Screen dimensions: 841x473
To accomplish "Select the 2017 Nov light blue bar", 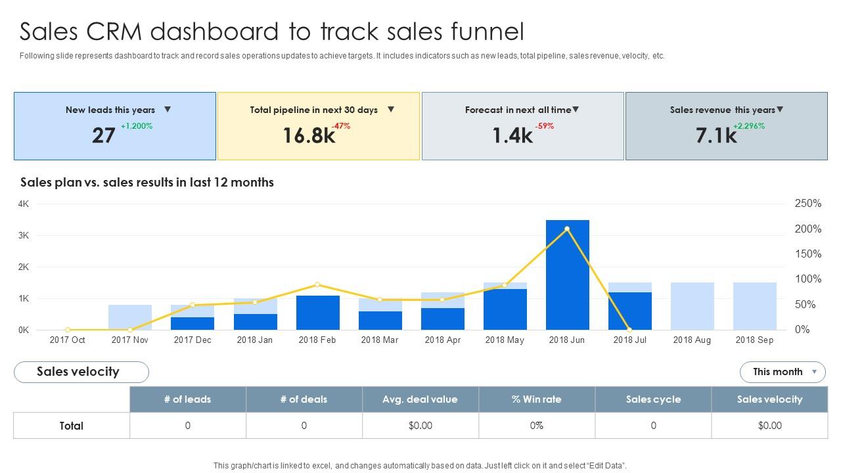I will tap(130, 317).
